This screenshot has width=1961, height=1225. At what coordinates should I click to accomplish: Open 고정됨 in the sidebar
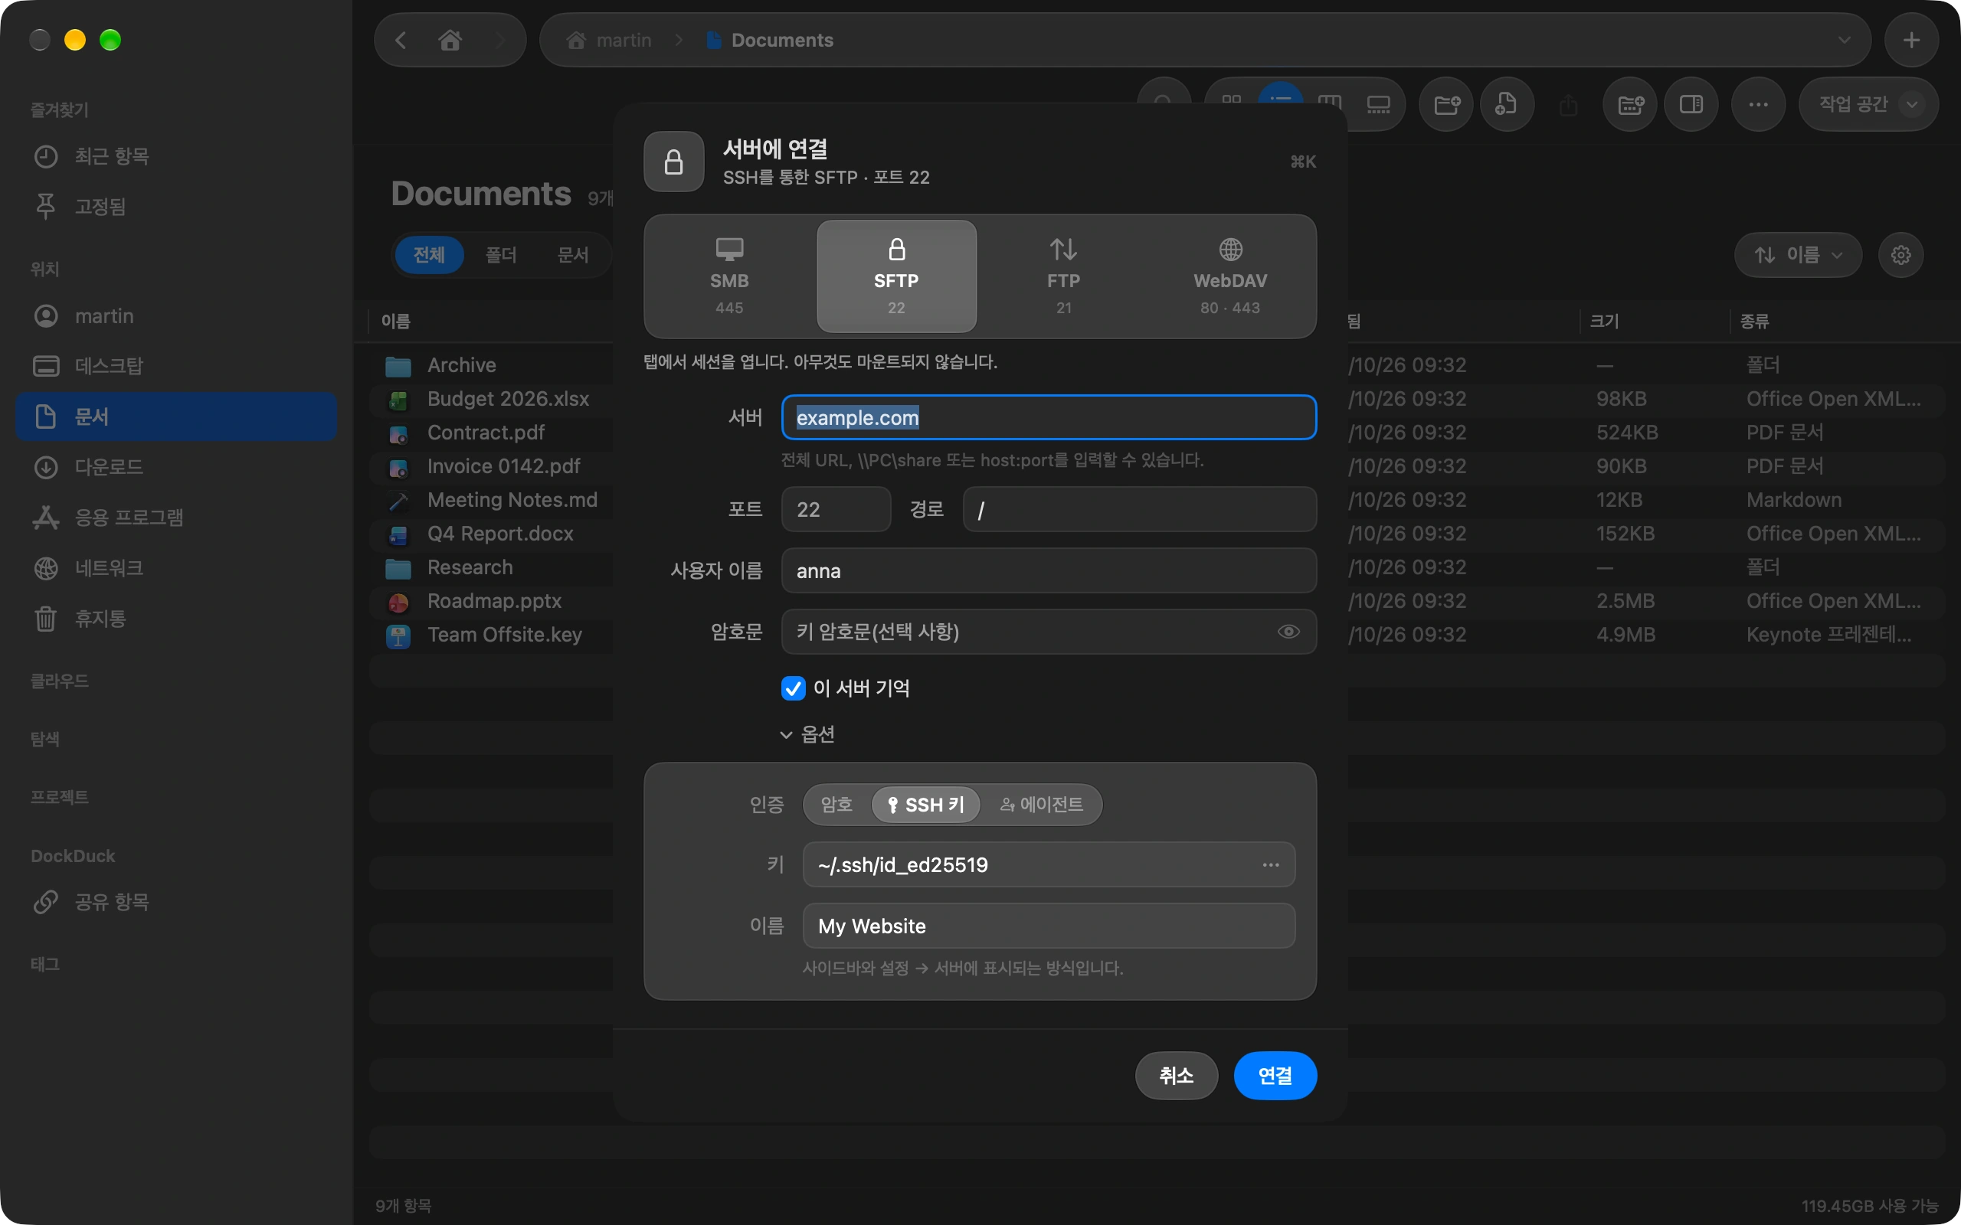point(175,206)
